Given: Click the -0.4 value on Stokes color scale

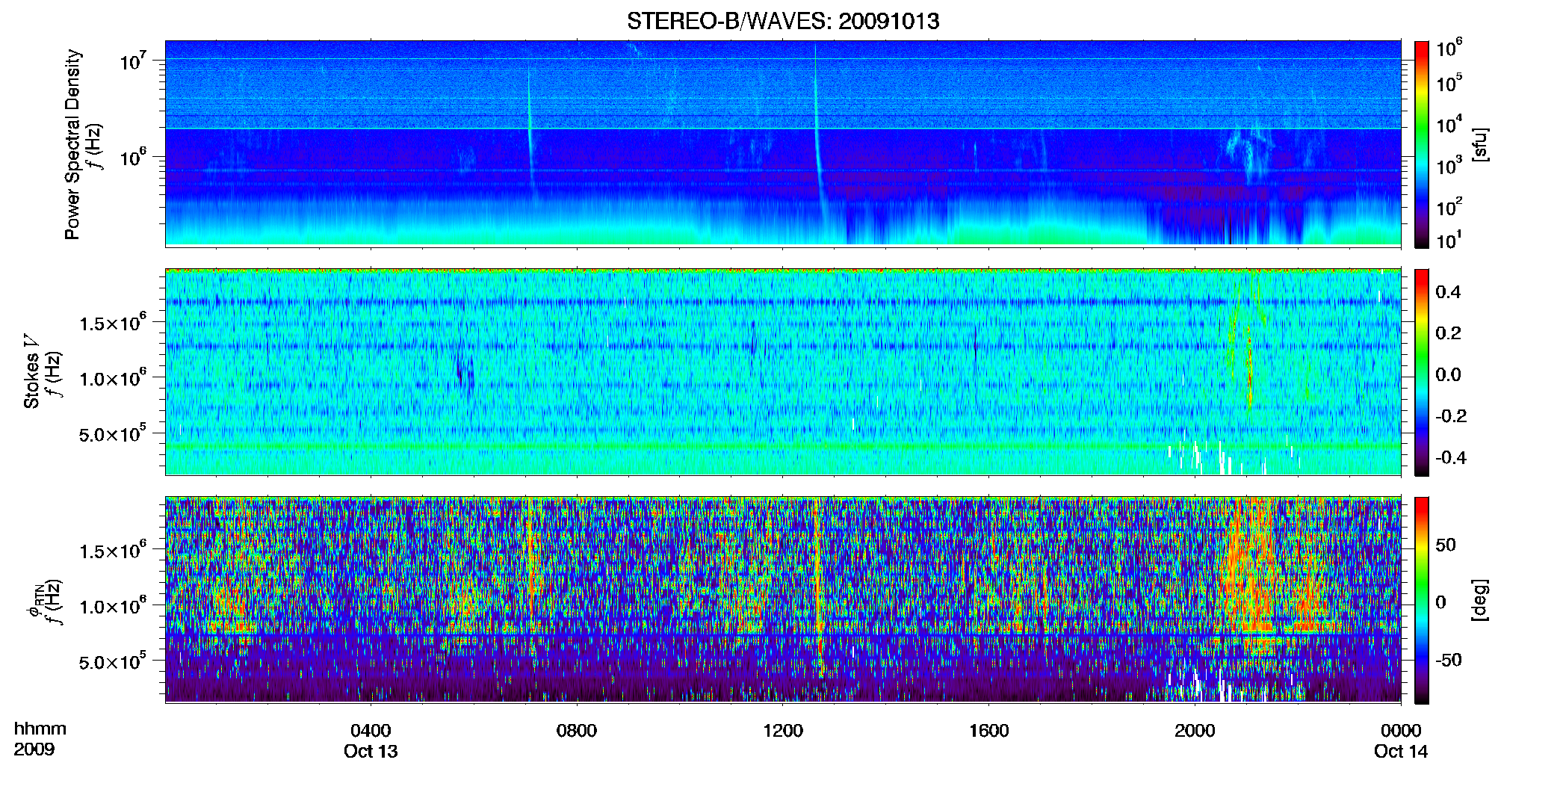Looking at the screenshot, I should coord(1451,457).
